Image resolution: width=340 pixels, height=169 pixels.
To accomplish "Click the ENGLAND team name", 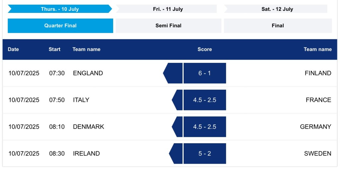I will coord(88,73).
